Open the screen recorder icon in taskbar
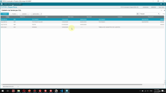The image size is (166, 93). click(x=35, y=91)
